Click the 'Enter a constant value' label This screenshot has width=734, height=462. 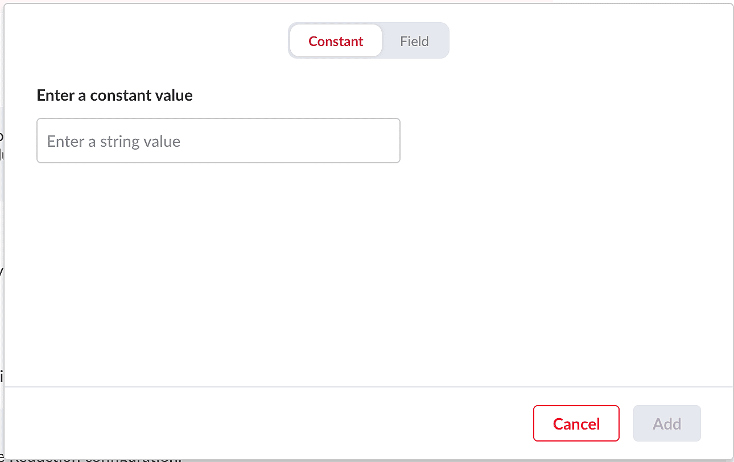click(x=114, y=95)
